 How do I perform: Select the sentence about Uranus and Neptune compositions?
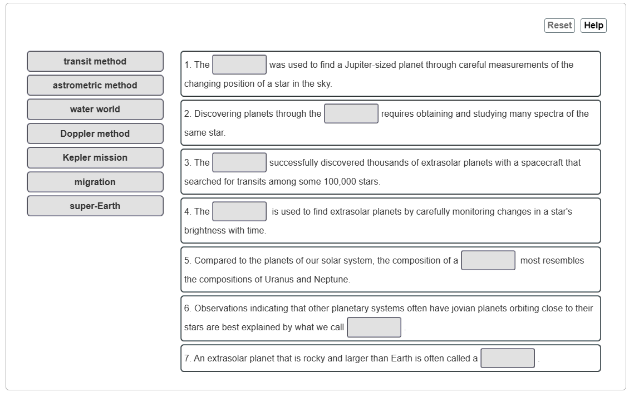pos(391,270)
